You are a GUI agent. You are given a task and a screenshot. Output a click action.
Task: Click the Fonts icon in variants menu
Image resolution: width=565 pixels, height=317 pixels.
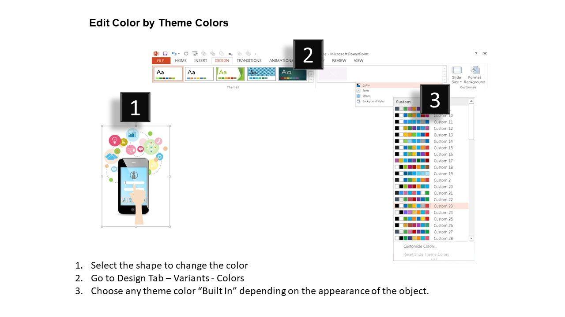pyautogui.click(x=358, y=91)
